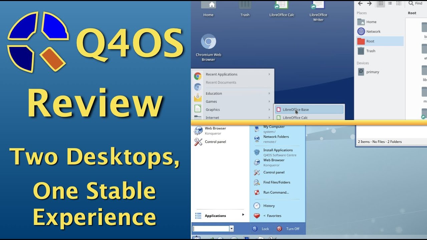The height and width of the screenshot is (240, 427).
Task: Go forward in the file manager
Action: [x=369, y=4]
